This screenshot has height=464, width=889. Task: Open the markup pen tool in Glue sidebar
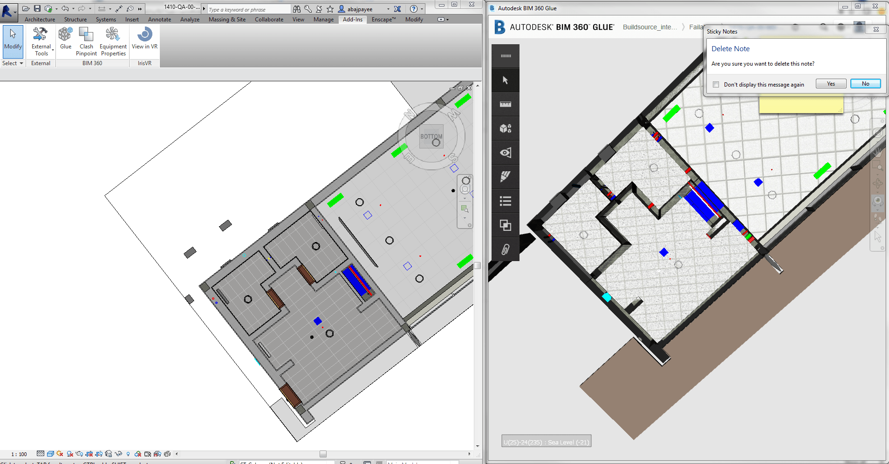click(x=505, y=177)
